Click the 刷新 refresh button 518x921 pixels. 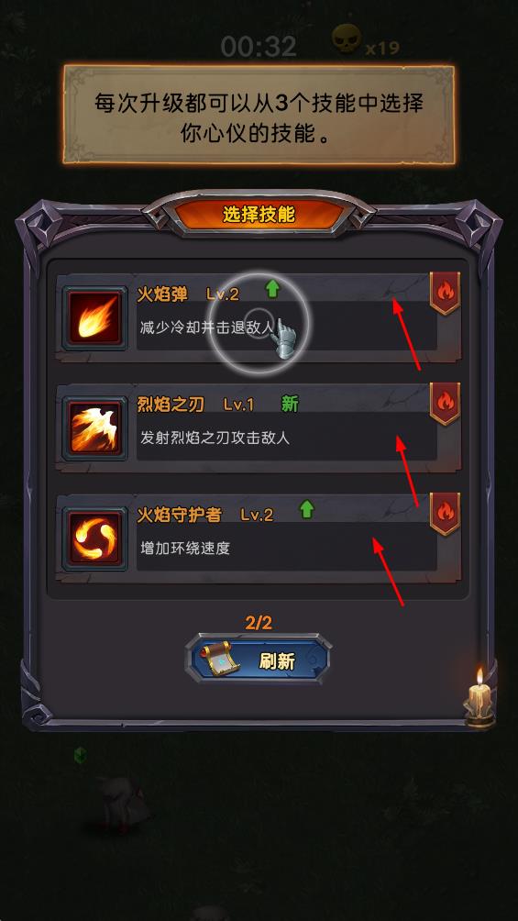[259, 660]
